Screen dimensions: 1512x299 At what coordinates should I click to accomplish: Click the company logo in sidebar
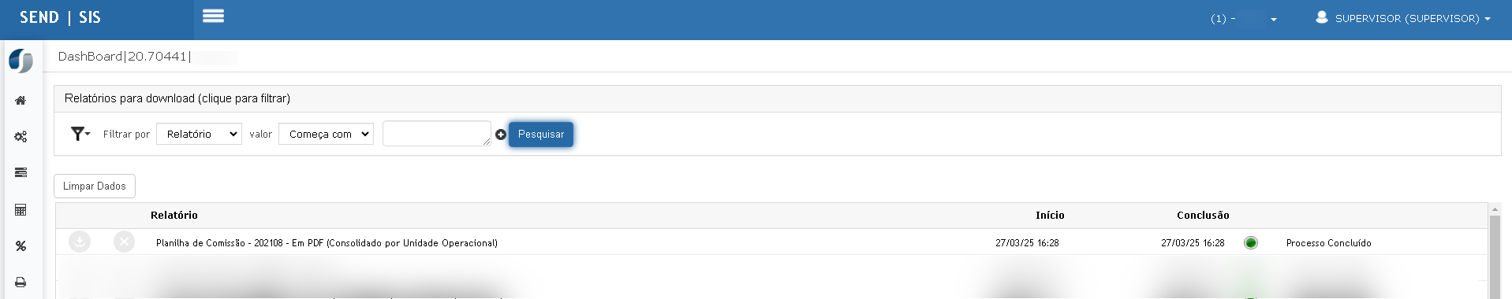coord(21,61)
